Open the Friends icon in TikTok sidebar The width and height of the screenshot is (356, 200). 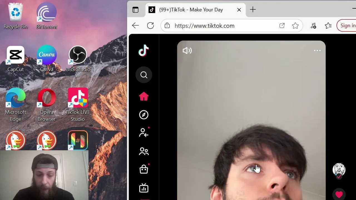(x=144, y=151)
